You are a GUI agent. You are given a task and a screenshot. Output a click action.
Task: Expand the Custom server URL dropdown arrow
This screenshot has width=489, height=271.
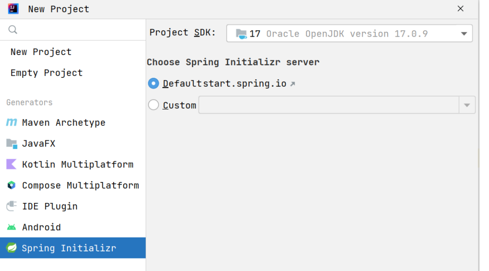(x=467, y=105)
